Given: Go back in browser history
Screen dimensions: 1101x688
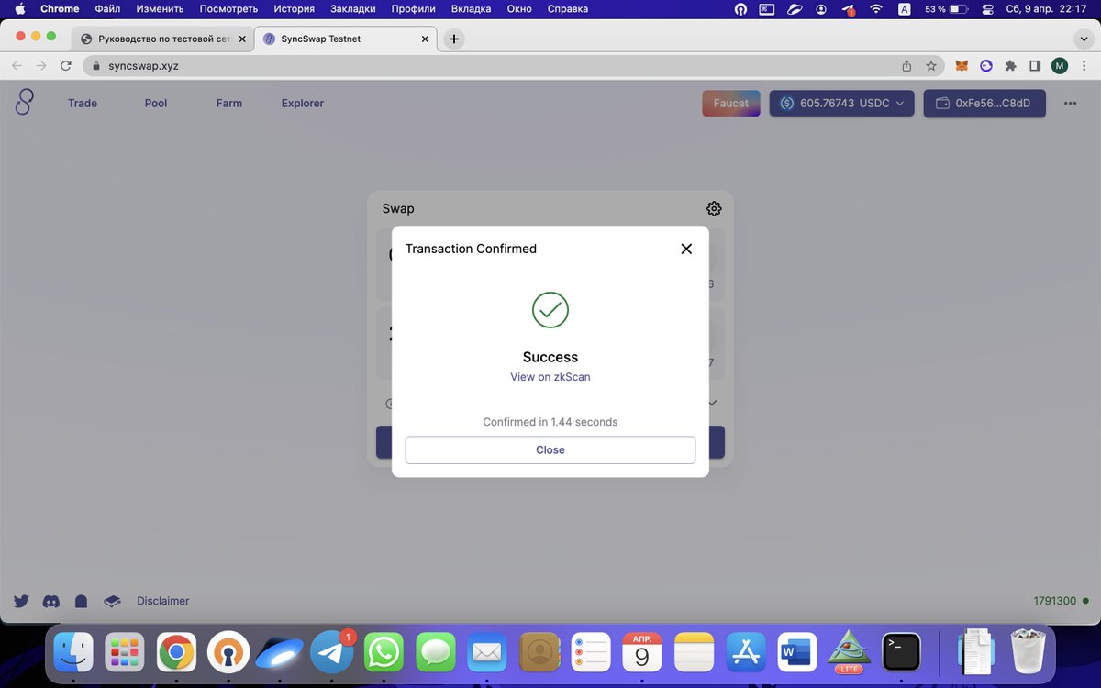Looking at the screenshot, I should [16, 66].
